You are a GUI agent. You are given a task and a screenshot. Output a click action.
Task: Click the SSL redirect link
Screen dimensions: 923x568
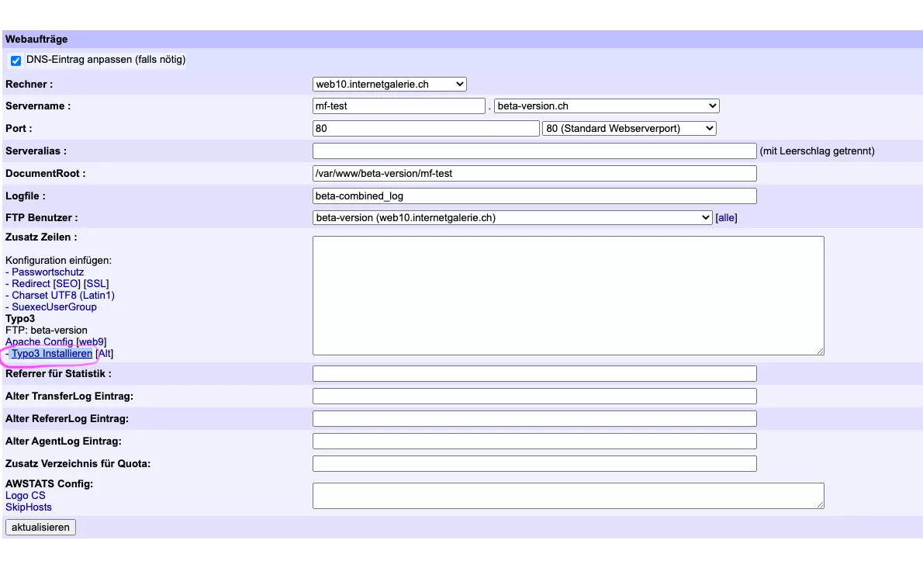96,284
